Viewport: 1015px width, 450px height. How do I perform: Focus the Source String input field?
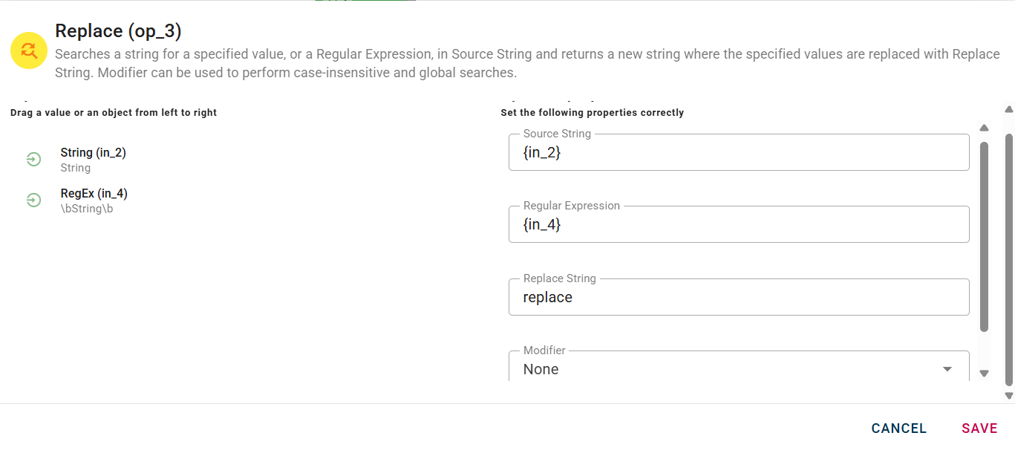click(x=738, y=153)
